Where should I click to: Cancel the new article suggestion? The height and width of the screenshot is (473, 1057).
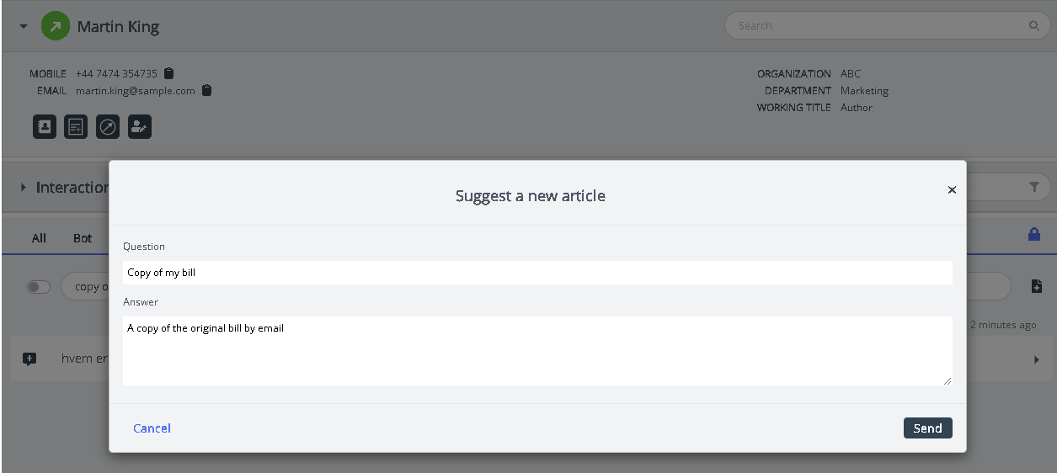click(x=152, y=428)
